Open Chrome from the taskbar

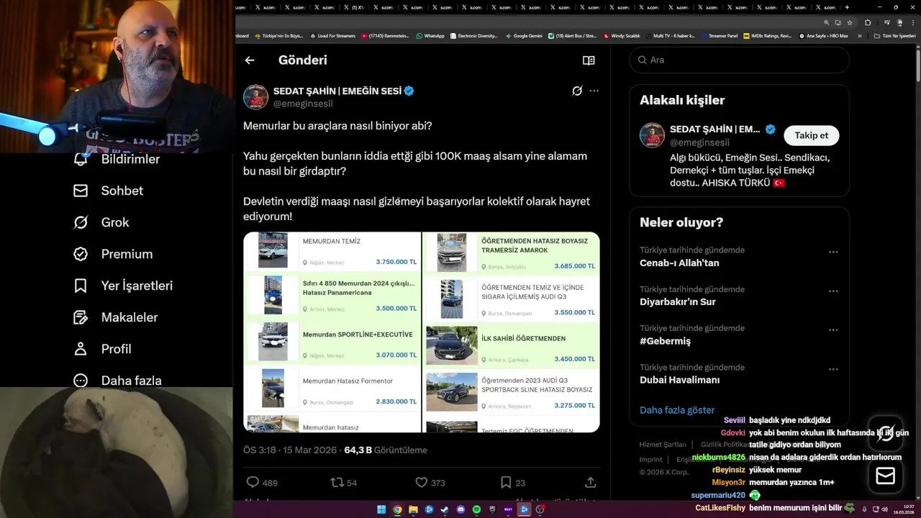[x=397, y=509]
